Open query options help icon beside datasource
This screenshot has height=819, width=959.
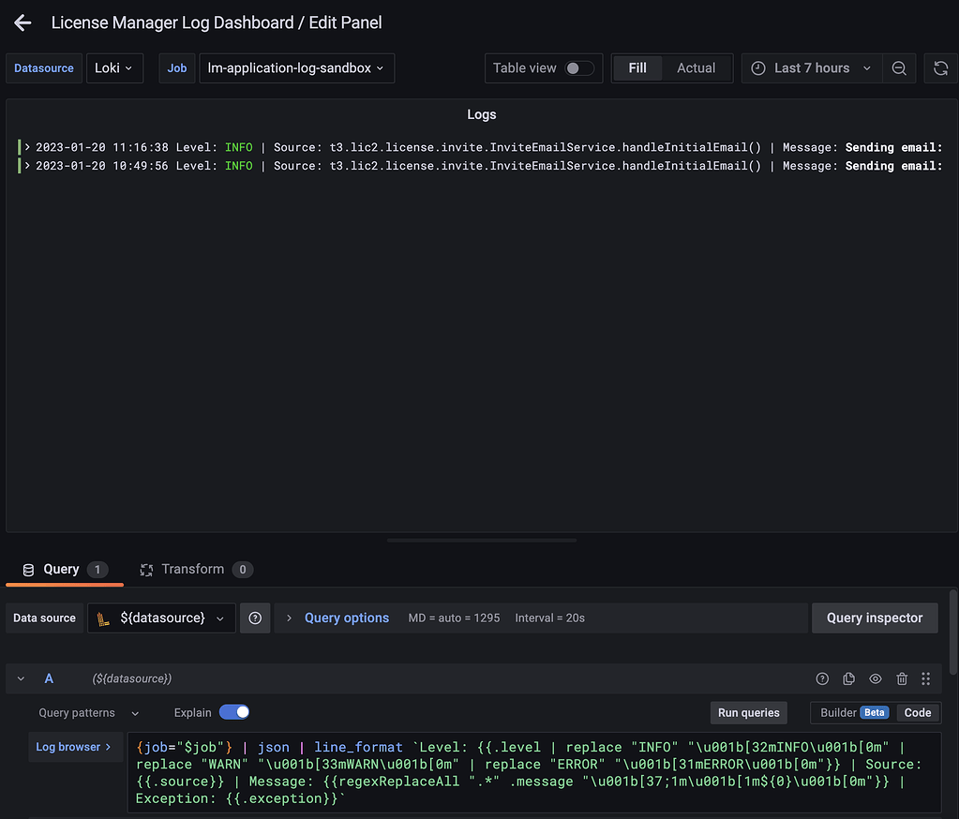(255, 618)
